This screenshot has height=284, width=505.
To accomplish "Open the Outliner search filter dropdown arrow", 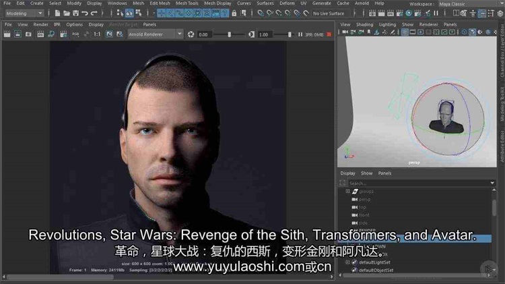I will [x=492, y=183].
